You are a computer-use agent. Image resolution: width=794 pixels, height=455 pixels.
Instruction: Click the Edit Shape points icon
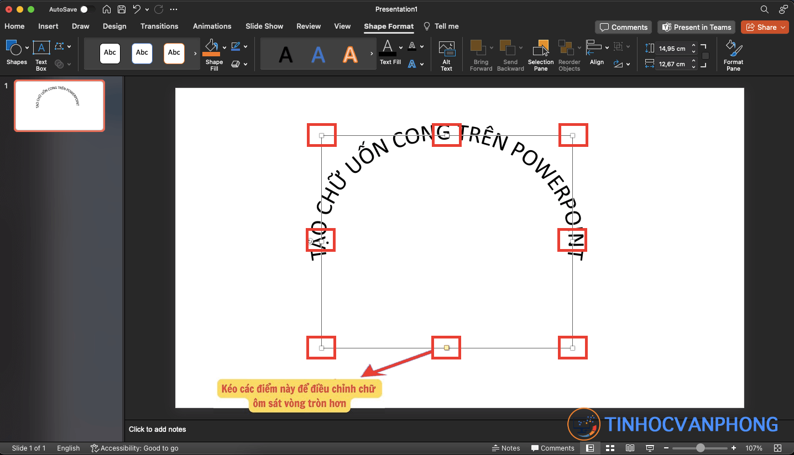pyautogui.click(x=60, y=46)
